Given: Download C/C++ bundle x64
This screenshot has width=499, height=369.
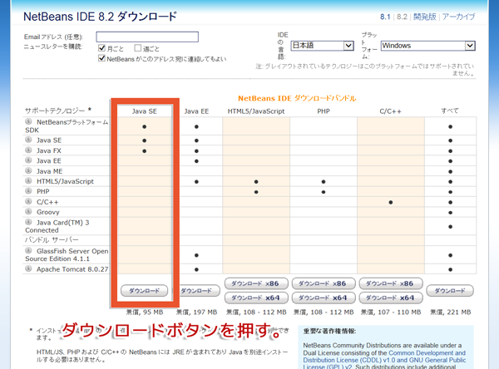Looking at the screenshot, I should pos(391,298).
